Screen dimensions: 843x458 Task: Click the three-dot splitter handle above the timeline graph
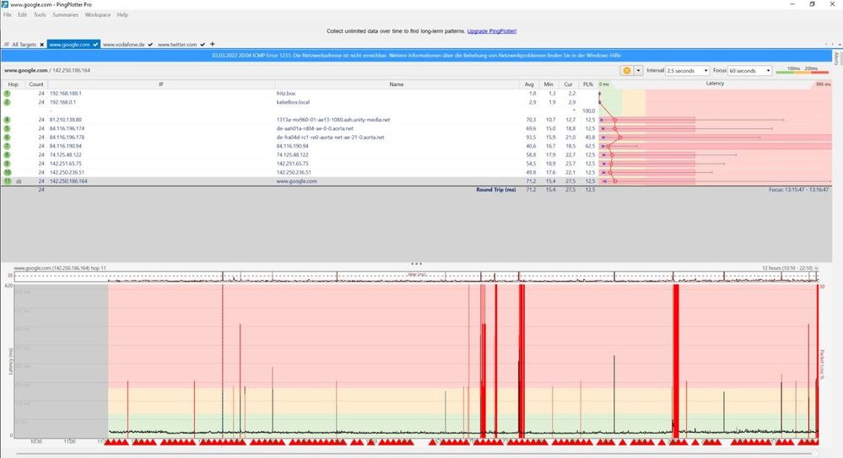(416, 264)
